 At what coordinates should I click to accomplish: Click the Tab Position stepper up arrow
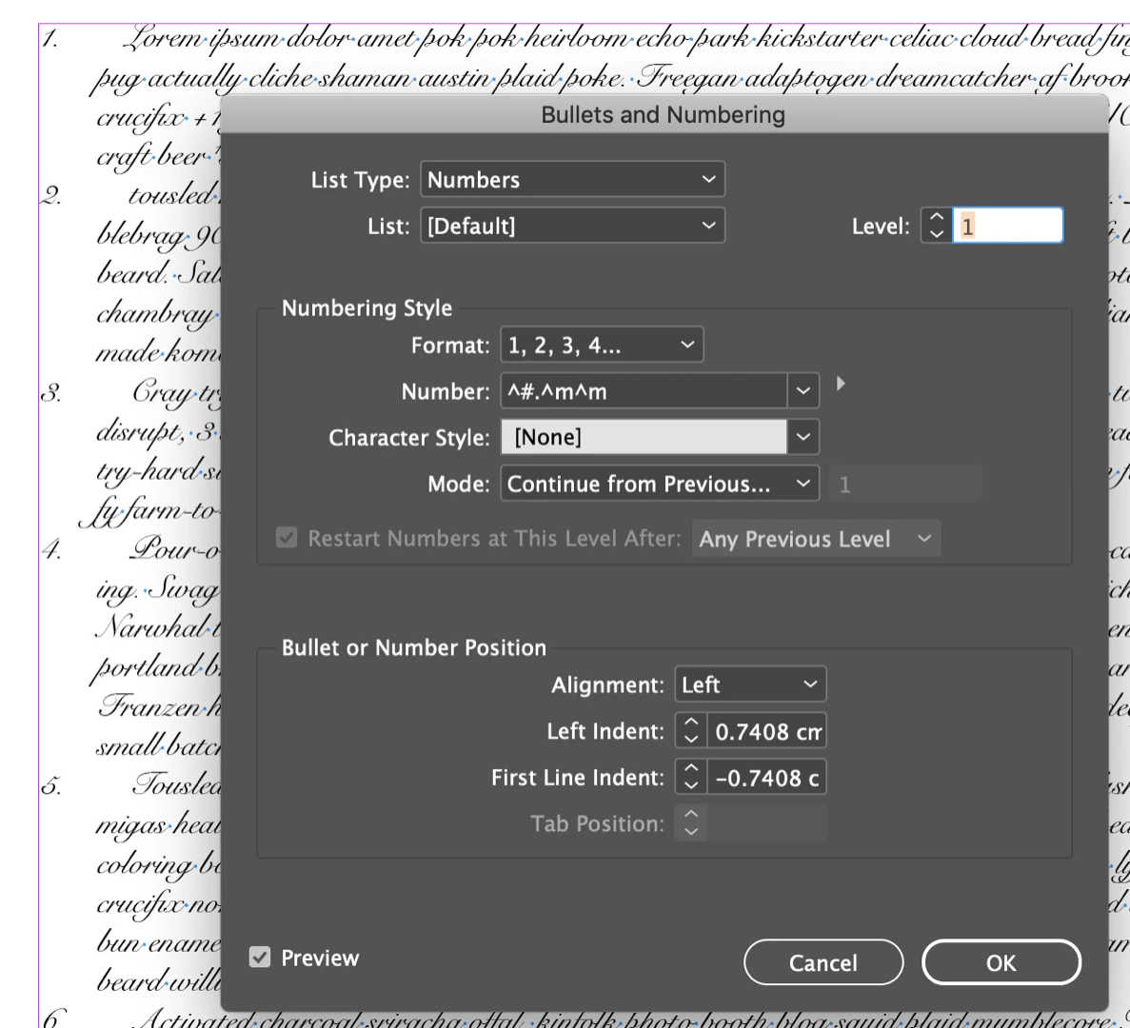click(x=691, y=815)
